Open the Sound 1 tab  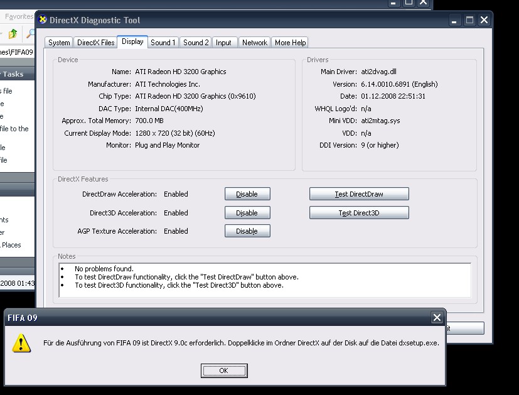[x=163, y=43]
